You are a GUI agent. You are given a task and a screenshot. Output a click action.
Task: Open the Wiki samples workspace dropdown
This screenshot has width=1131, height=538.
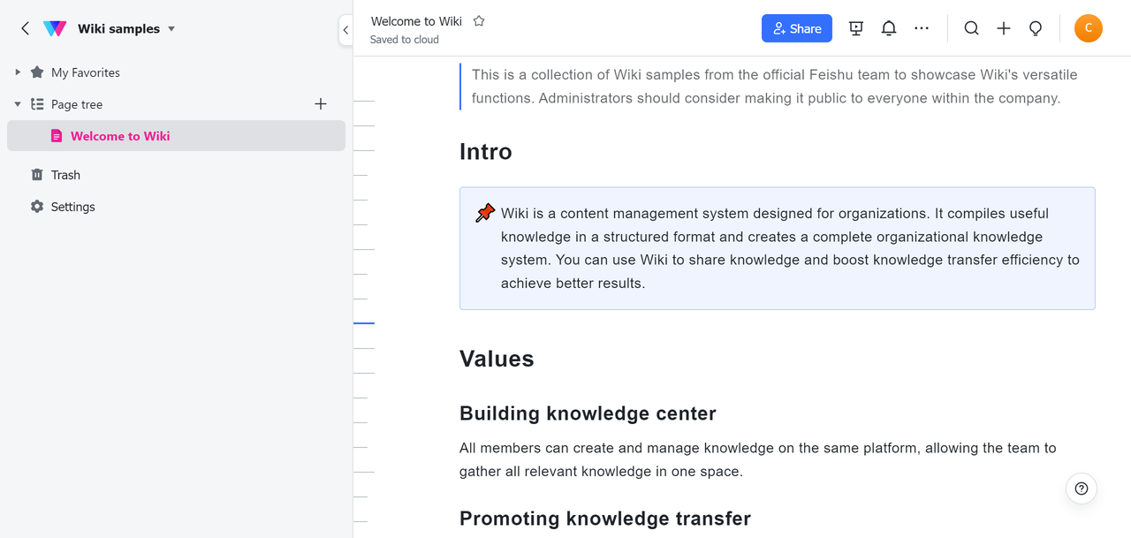click(171, 28)
